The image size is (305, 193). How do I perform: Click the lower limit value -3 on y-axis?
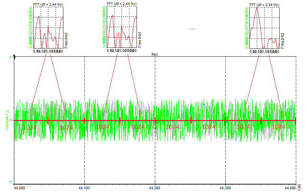tap(11, 182)
